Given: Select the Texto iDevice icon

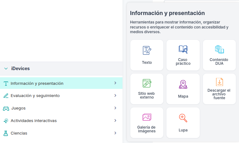Looking at the screenshot, I should tap(147, 51).
